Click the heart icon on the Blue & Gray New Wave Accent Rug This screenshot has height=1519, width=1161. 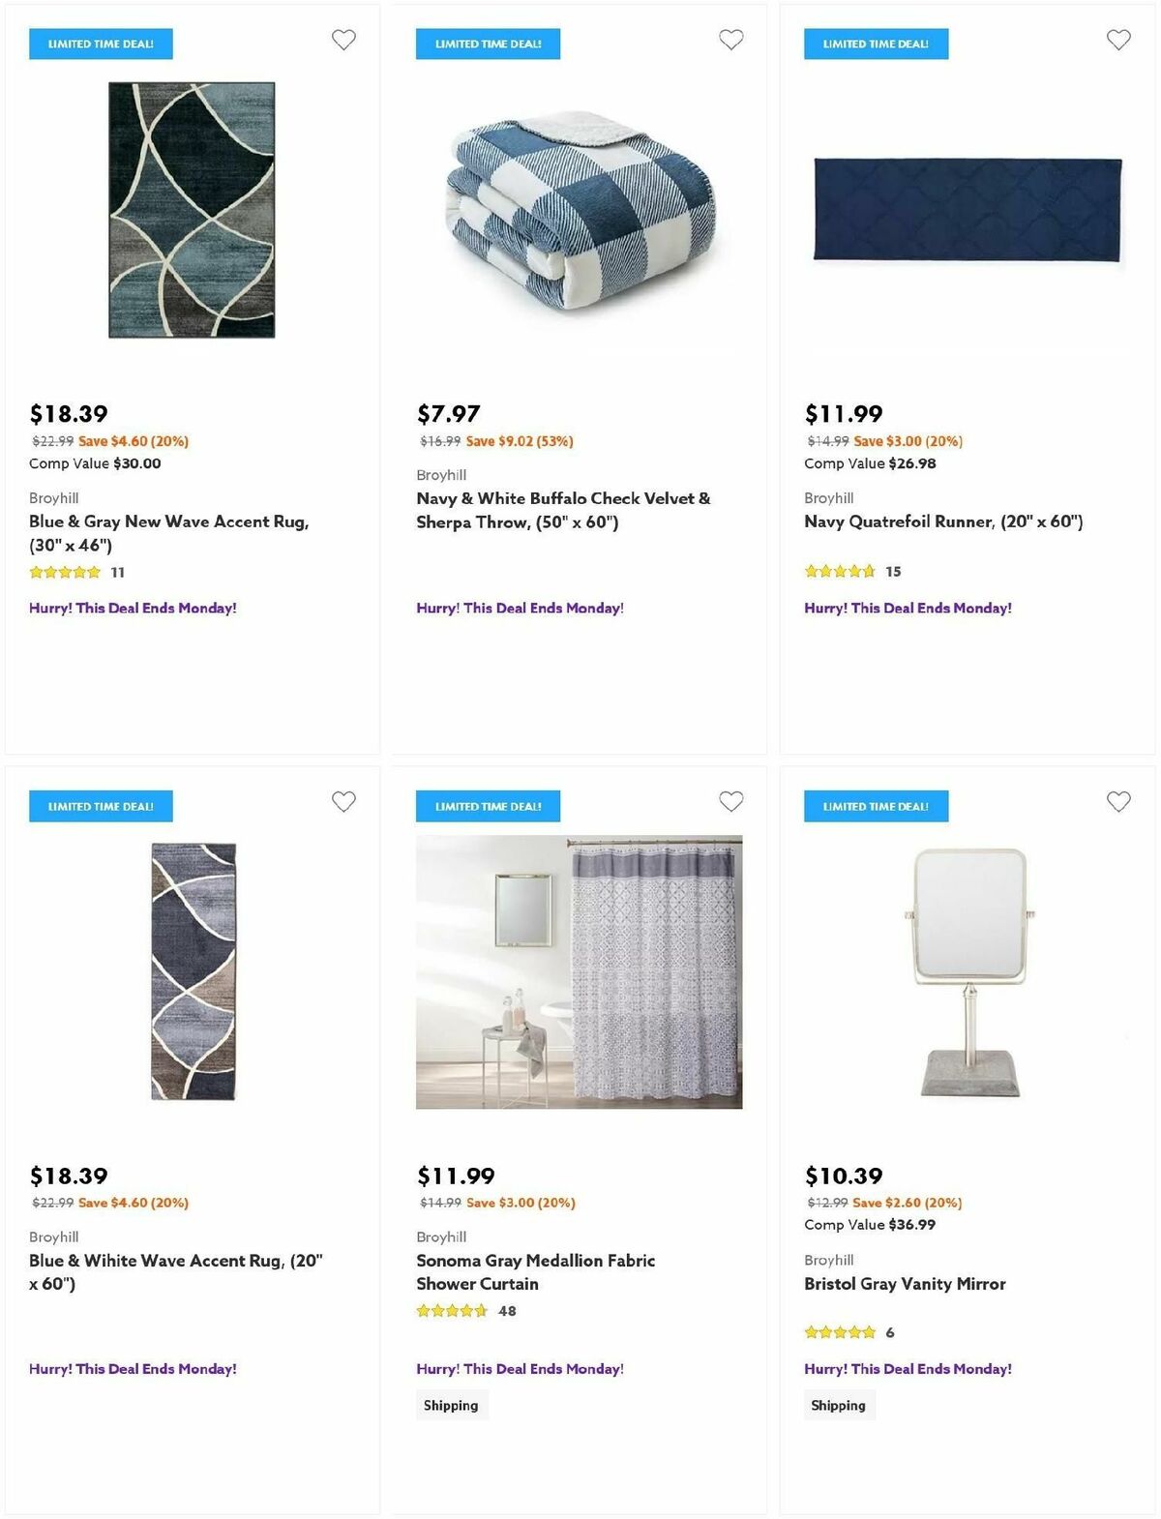343,40
